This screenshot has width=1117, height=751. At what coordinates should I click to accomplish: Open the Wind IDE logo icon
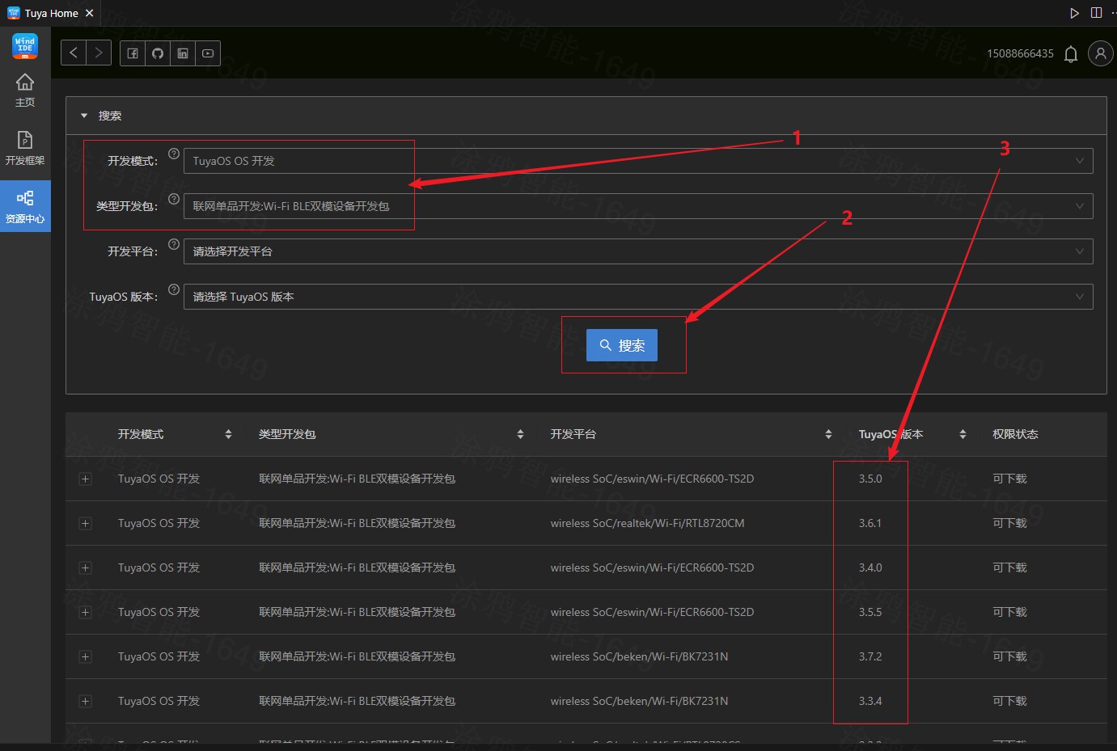coord(25,46)
